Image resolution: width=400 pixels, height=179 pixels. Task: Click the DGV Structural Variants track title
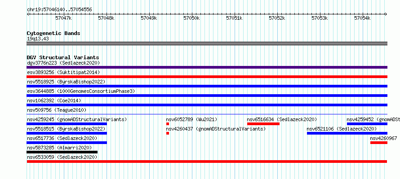point(63,57)
